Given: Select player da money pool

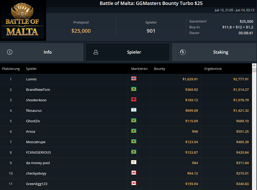Looking at the screenshot, I should (38, 163).
